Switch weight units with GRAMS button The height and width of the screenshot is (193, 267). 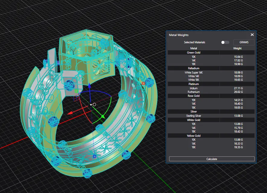244,42
